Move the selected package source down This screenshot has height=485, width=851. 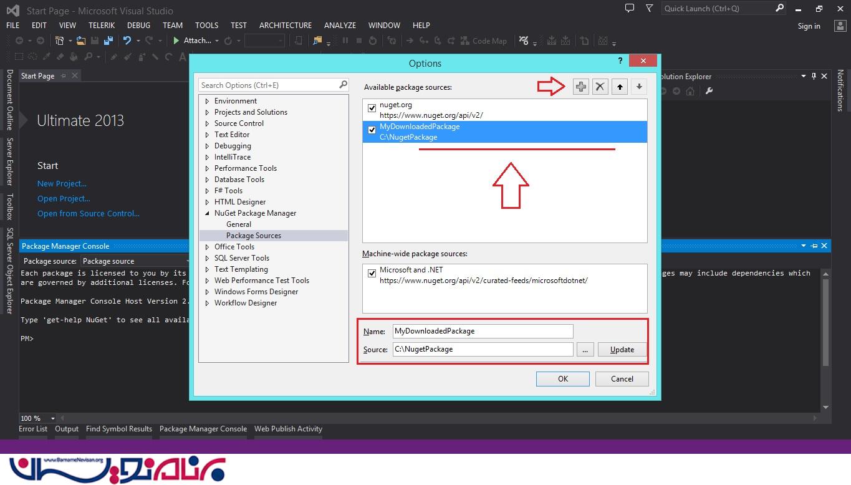click(x=639, y=87)
